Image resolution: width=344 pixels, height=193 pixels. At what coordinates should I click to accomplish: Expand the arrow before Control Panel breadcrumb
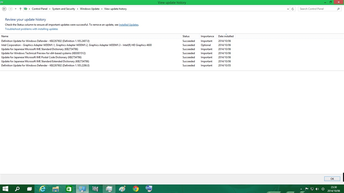tap(30, 9)
